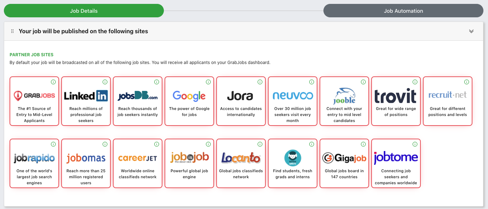Select the Gigajob partner logo

pyautogui.click(x=344, y=158)
